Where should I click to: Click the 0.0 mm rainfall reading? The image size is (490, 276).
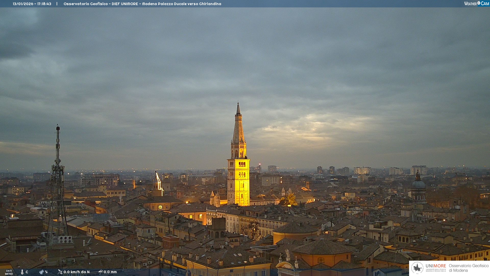point(110,272)
